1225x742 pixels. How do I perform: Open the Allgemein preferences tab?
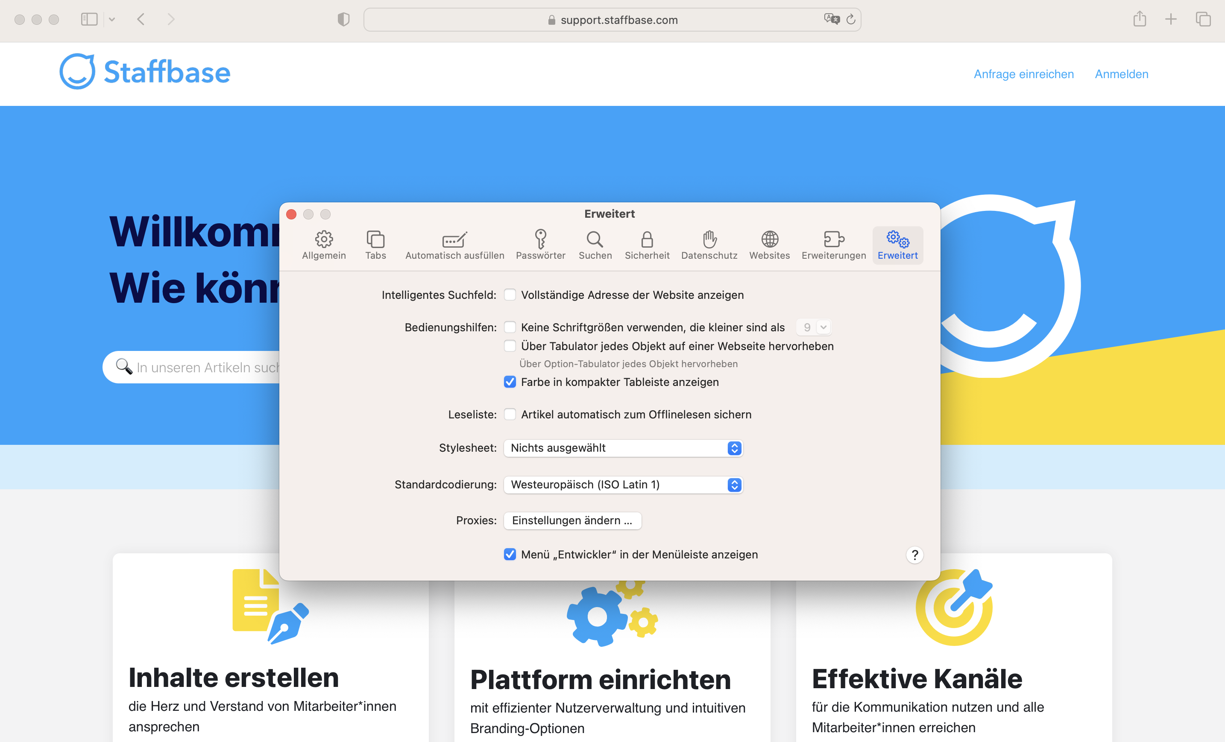coord(324,245)
